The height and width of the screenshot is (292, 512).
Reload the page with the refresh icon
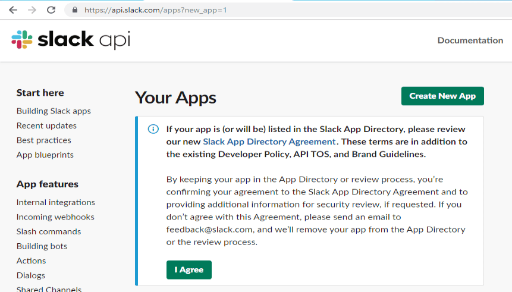pos(51,10)
